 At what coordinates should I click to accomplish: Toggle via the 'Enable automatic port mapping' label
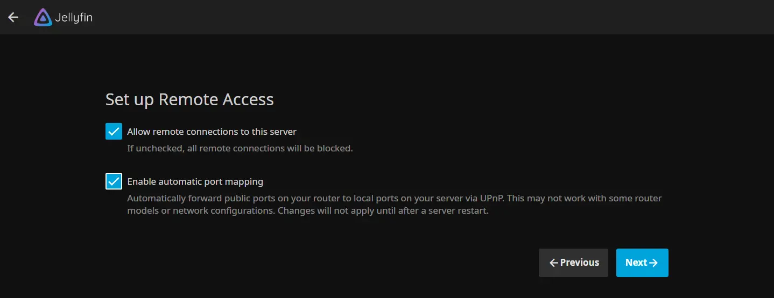click(x=195, y=182)
